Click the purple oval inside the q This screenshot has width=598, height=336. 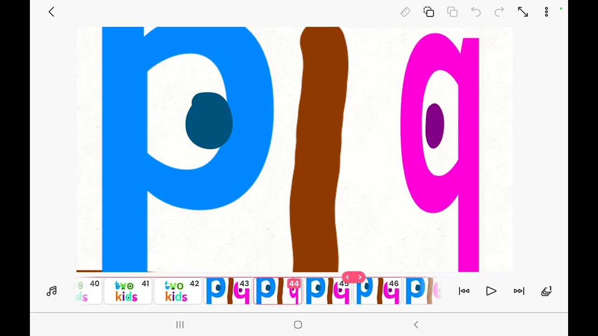(x=434, y=126)
